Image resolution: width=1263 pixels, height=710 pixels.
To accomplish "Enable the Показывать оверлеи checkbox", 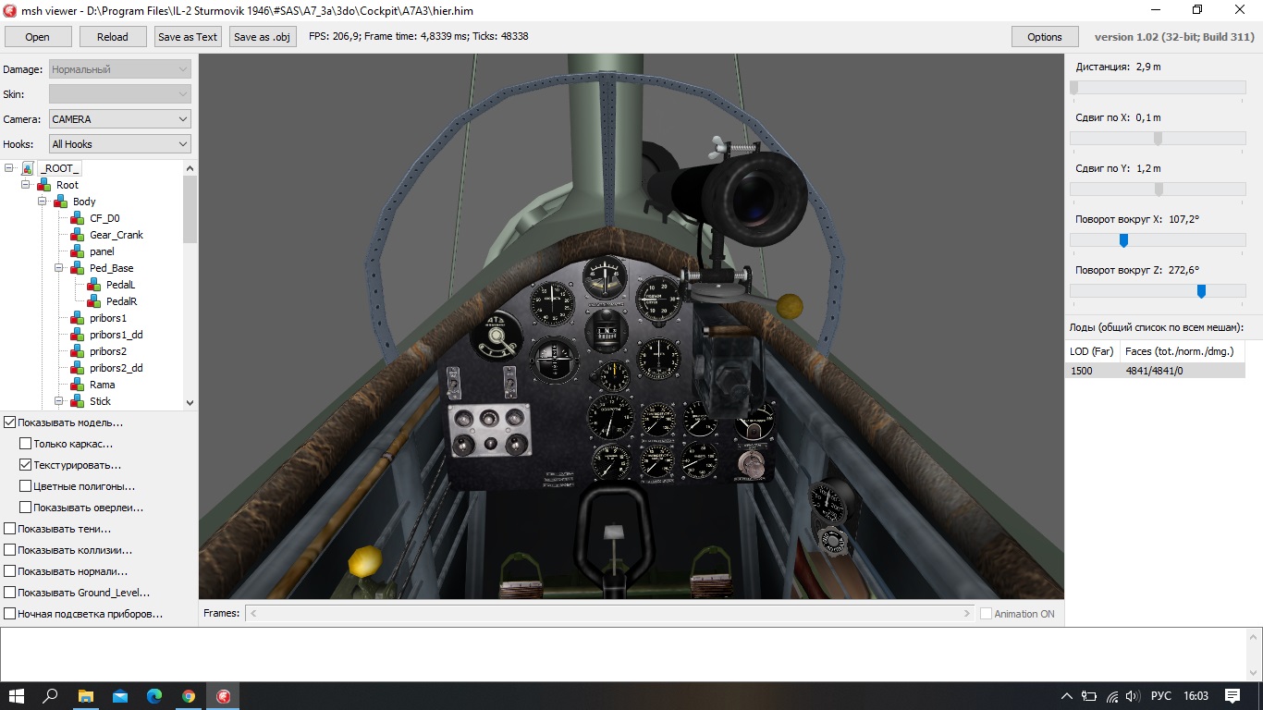I will point(26,508).
